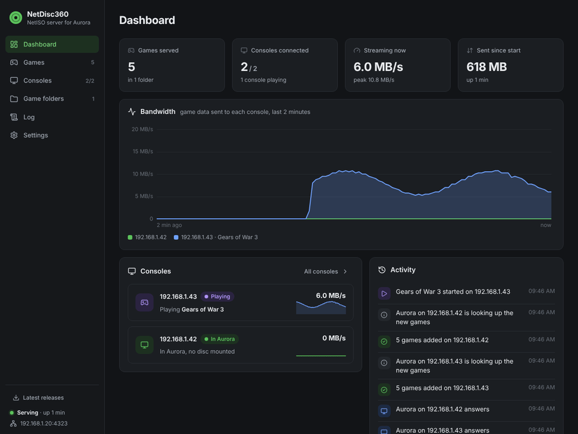Image resolution: width=578 pixels, height=434 pixels.
Task: Click the In Aurora status badge
Action: click(220, 339)
